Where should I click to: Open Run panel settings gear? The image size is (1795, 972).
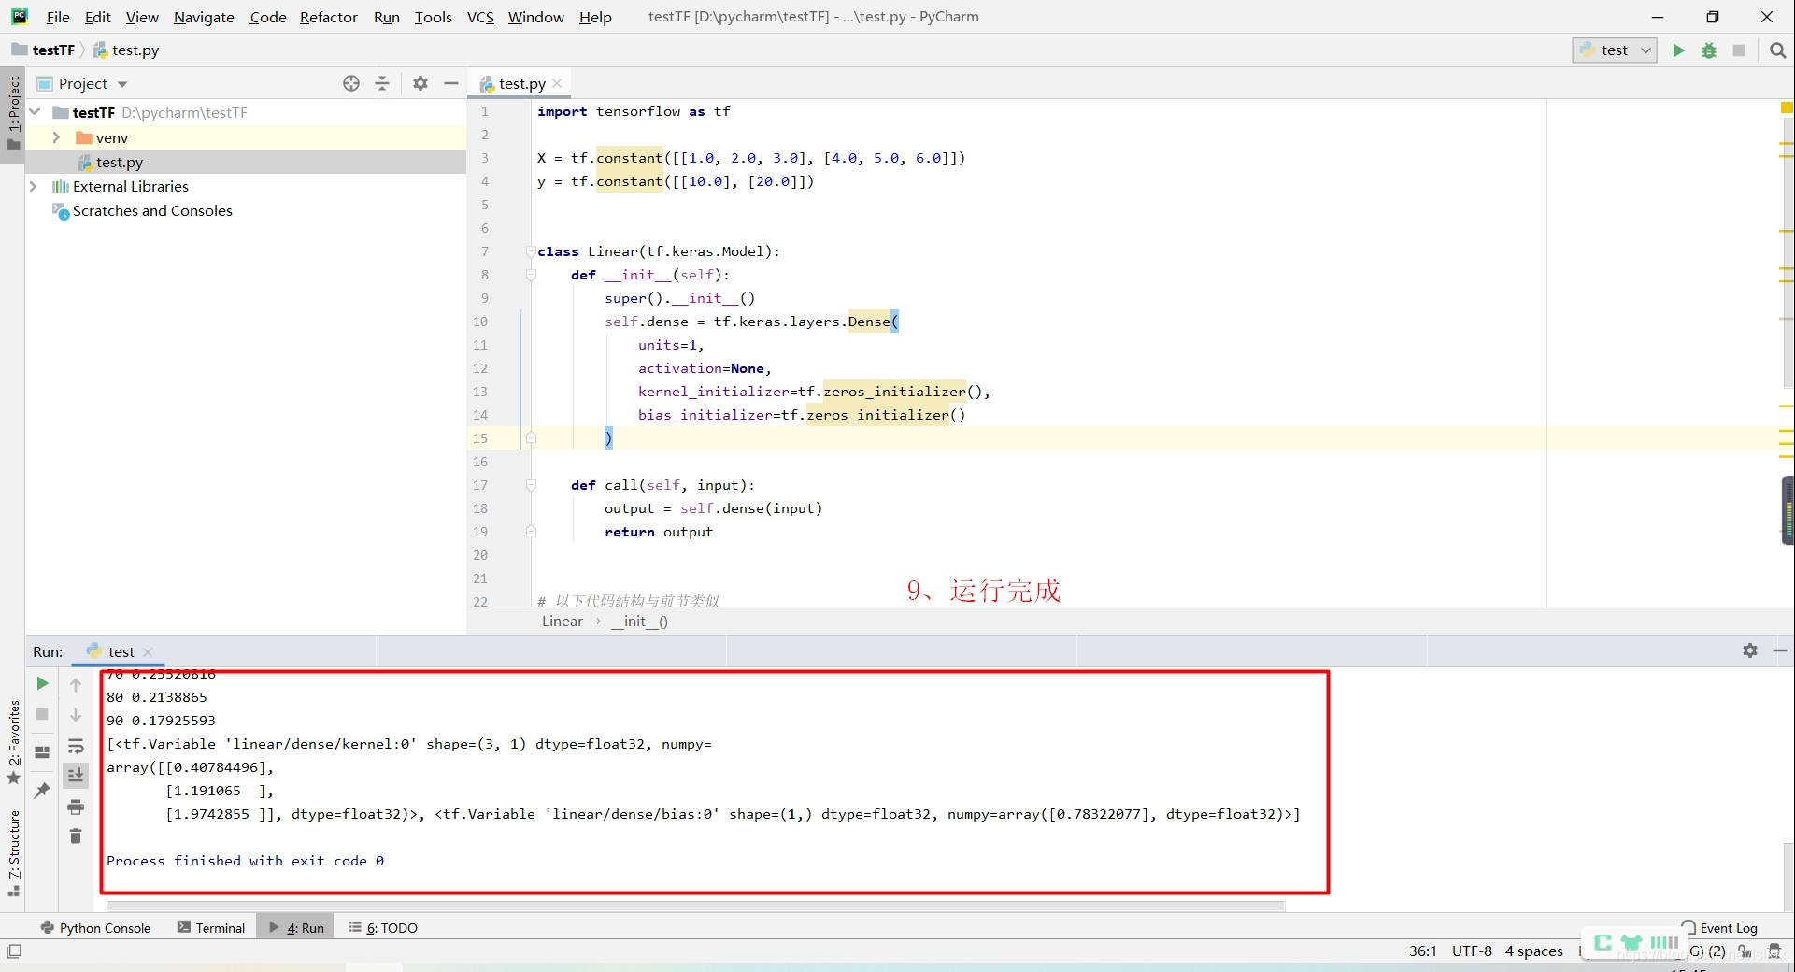tap(1750, 650)
